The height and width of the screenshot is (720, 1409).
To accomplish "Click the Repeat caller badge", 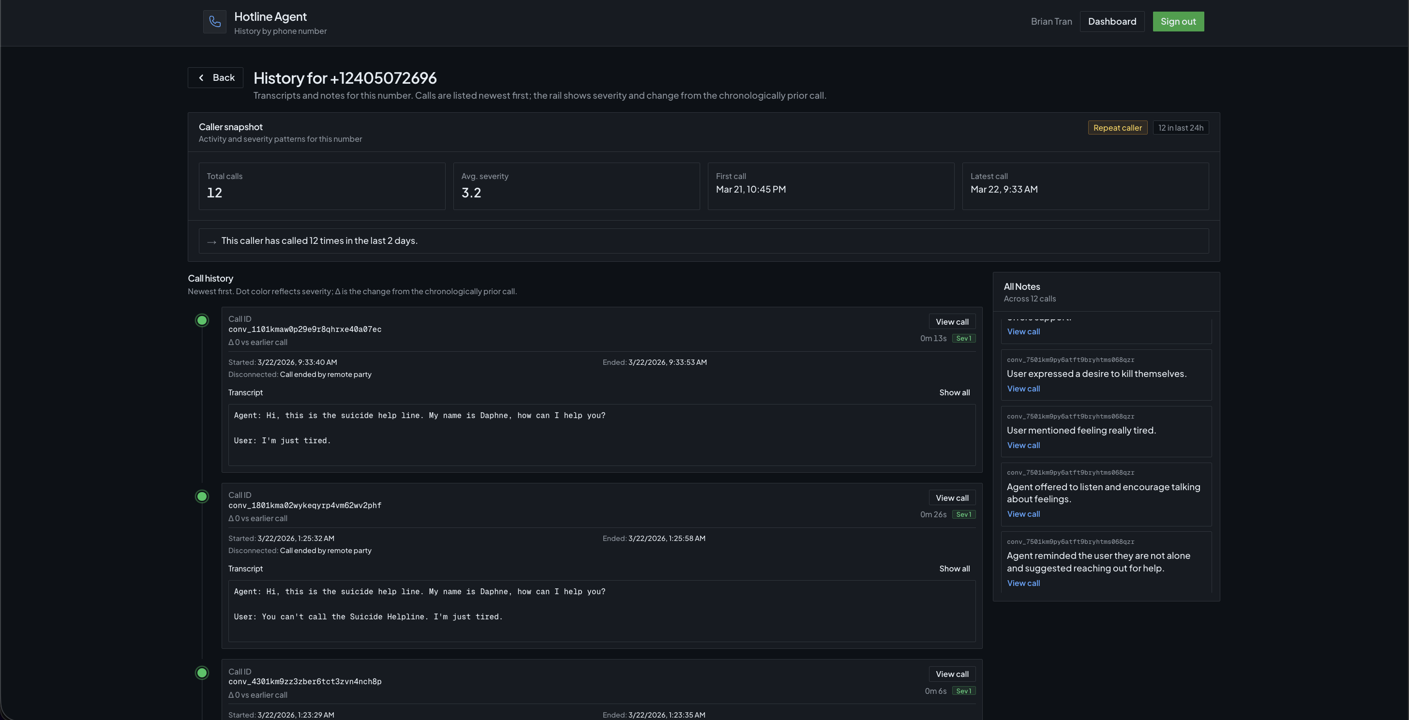I will [1117, 128].
